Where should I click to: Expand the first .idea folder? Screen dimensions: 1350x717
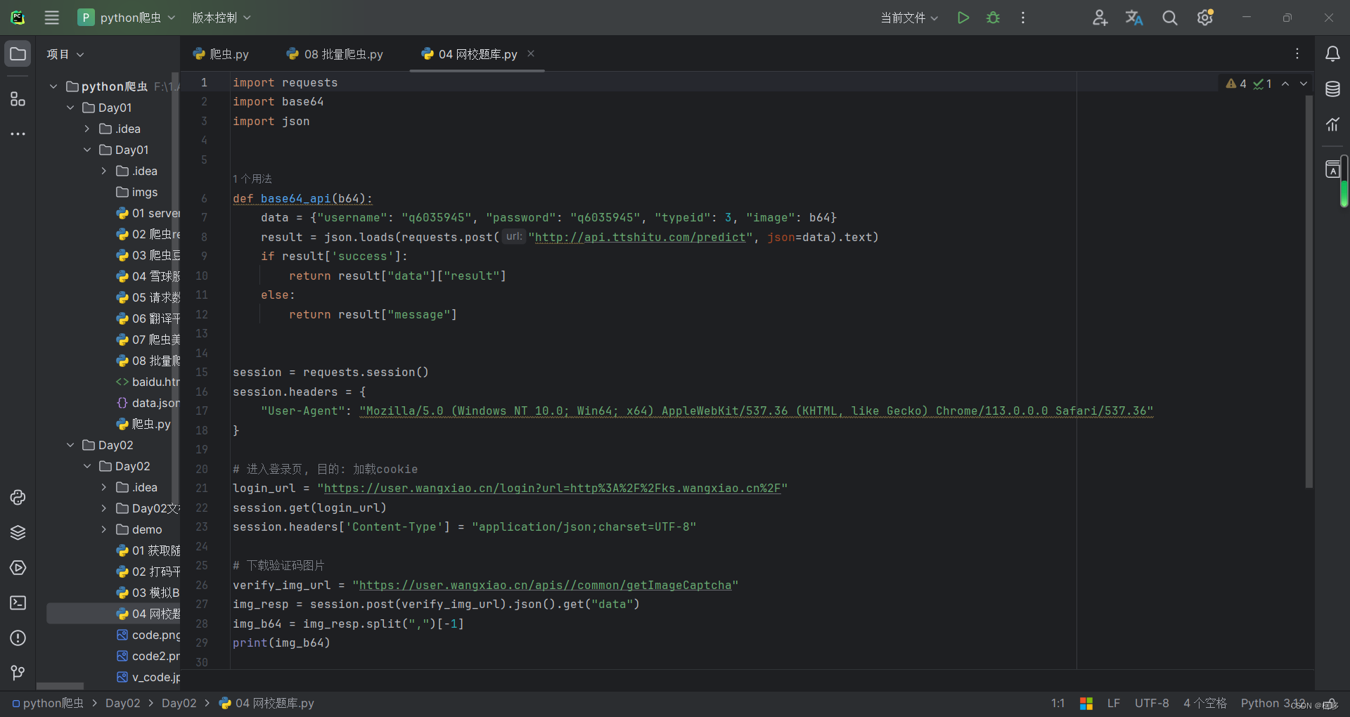[87, 129]
